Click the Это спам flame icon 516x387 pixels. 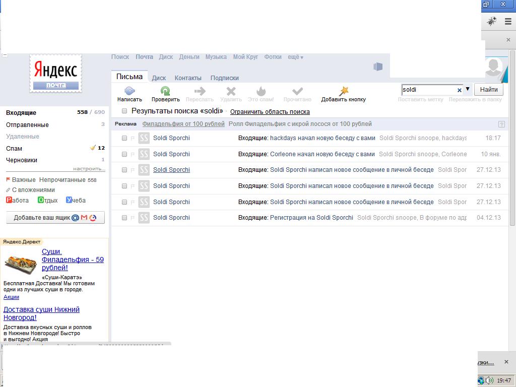261,91
